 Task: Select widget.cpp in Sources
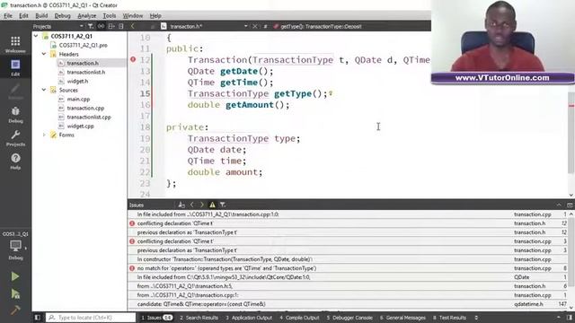coord(80,126)
